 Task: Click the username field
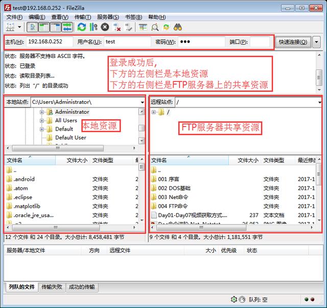pyautogui.click(x=127, y=42)
